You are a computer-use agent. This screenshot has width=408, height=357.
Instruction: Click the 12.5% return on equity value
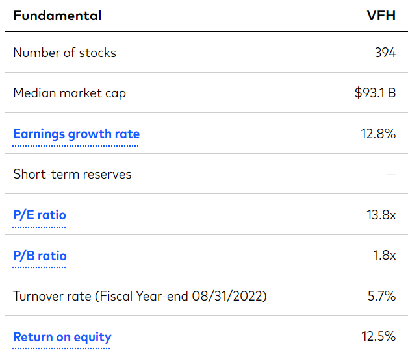coord(378,337)
